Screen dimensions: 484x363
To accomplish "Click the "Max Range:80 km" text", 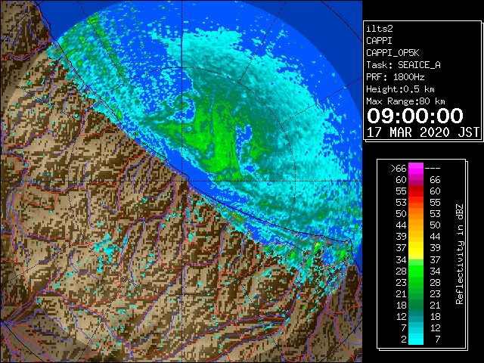I will click(405, 101).
